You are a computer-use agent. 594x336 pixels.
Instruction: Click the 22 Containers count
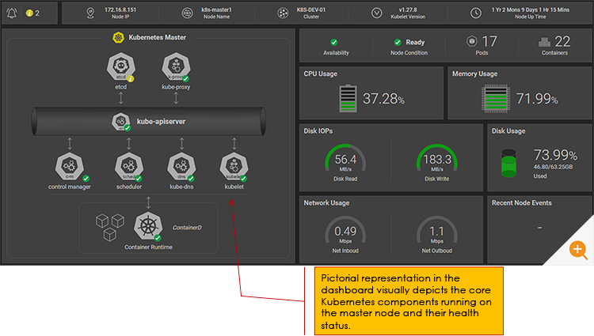point(562,42)
